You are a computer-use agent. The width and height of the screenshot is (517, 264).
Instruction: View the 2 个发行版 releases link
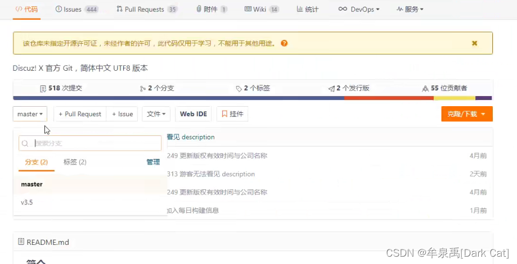click(349, 88)
